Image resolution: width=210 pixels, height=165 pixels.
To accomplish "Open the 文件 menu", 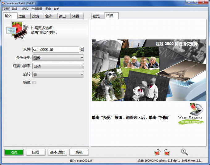I will [6, 9].
